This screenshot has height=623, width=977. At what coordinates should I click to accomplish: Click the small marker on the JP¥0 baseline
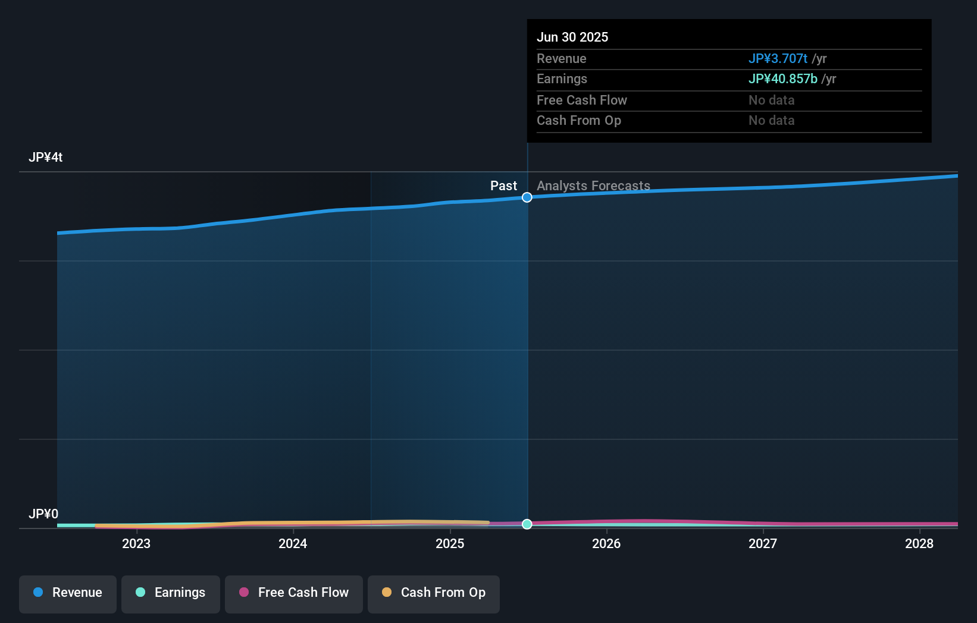527,524
